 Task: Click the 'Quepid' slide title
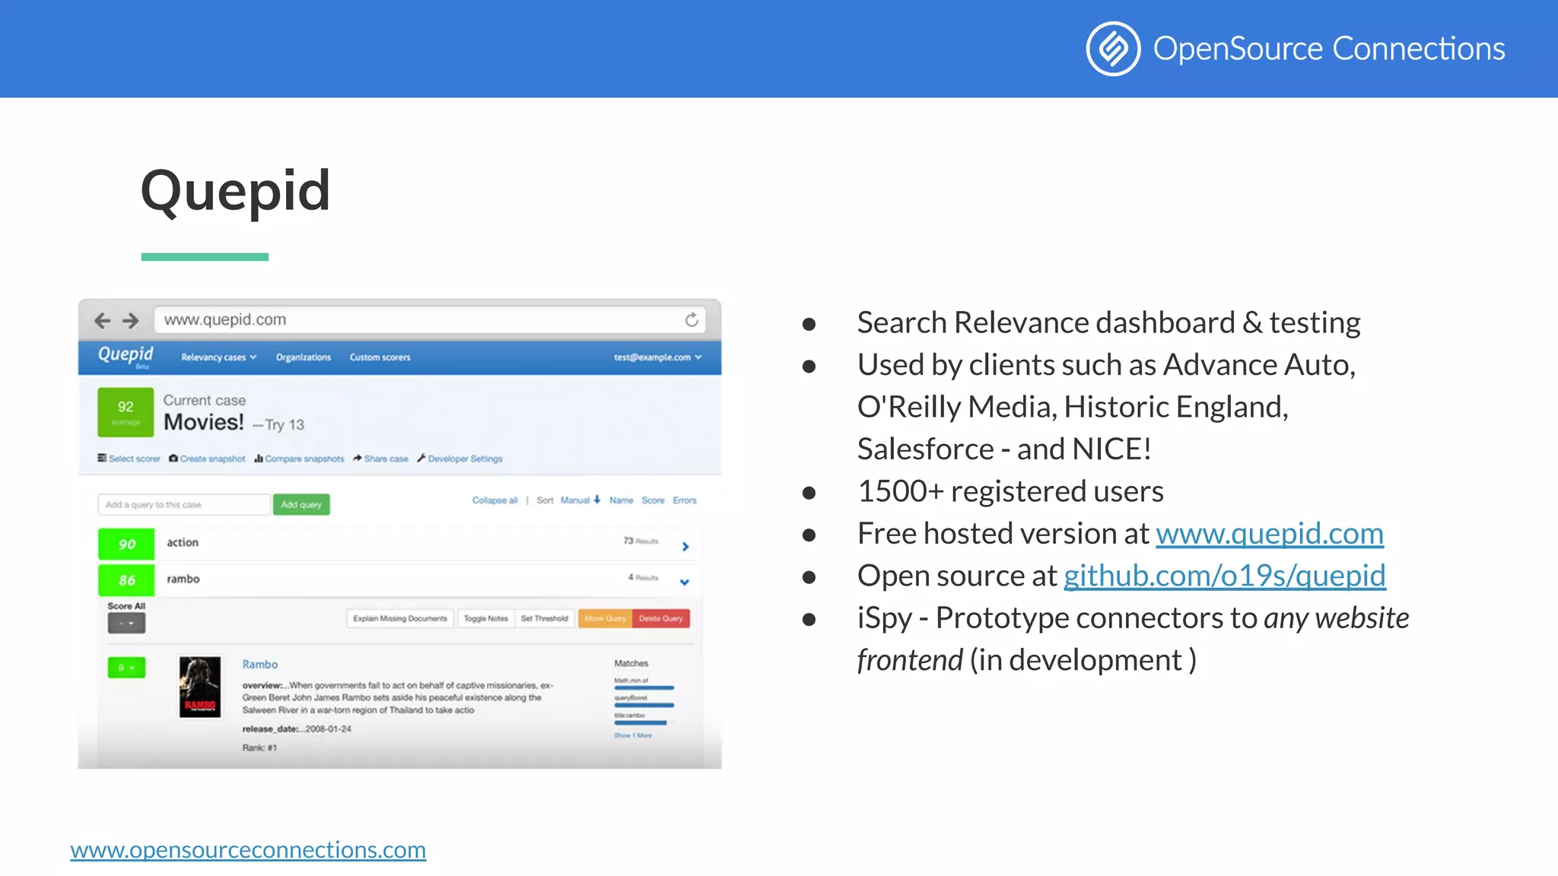pos(236,190)
